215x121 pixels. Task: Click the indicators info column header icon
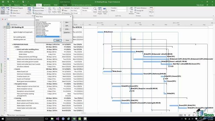point(8,24)
